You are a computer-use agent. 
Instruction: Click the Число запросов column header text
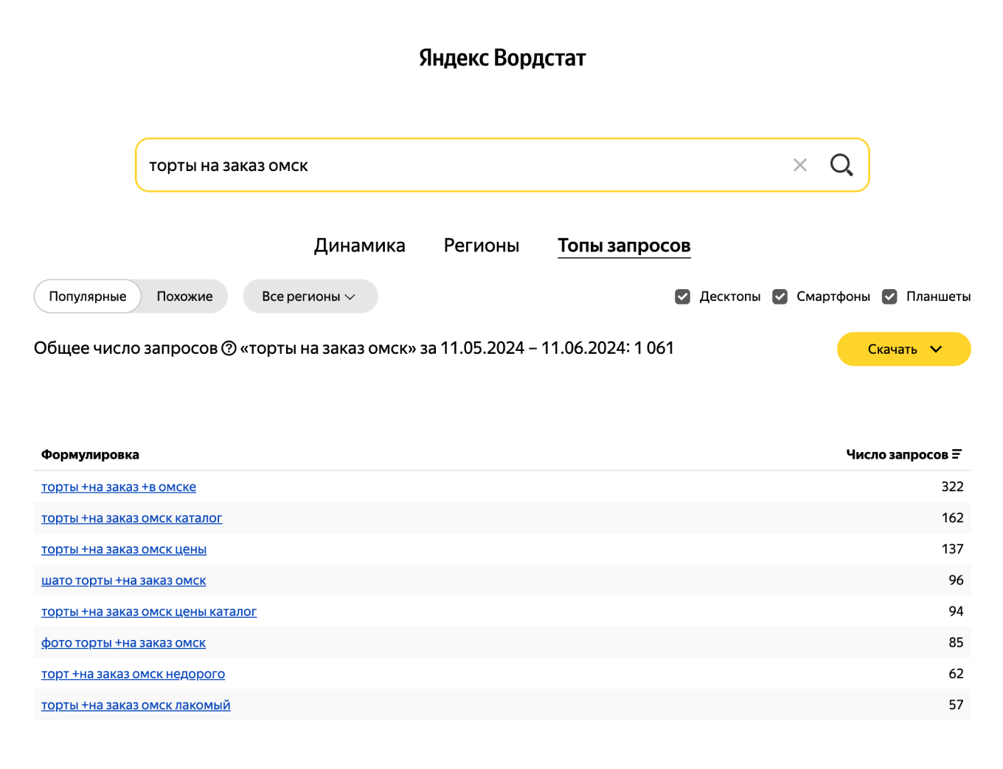(897, 455)
